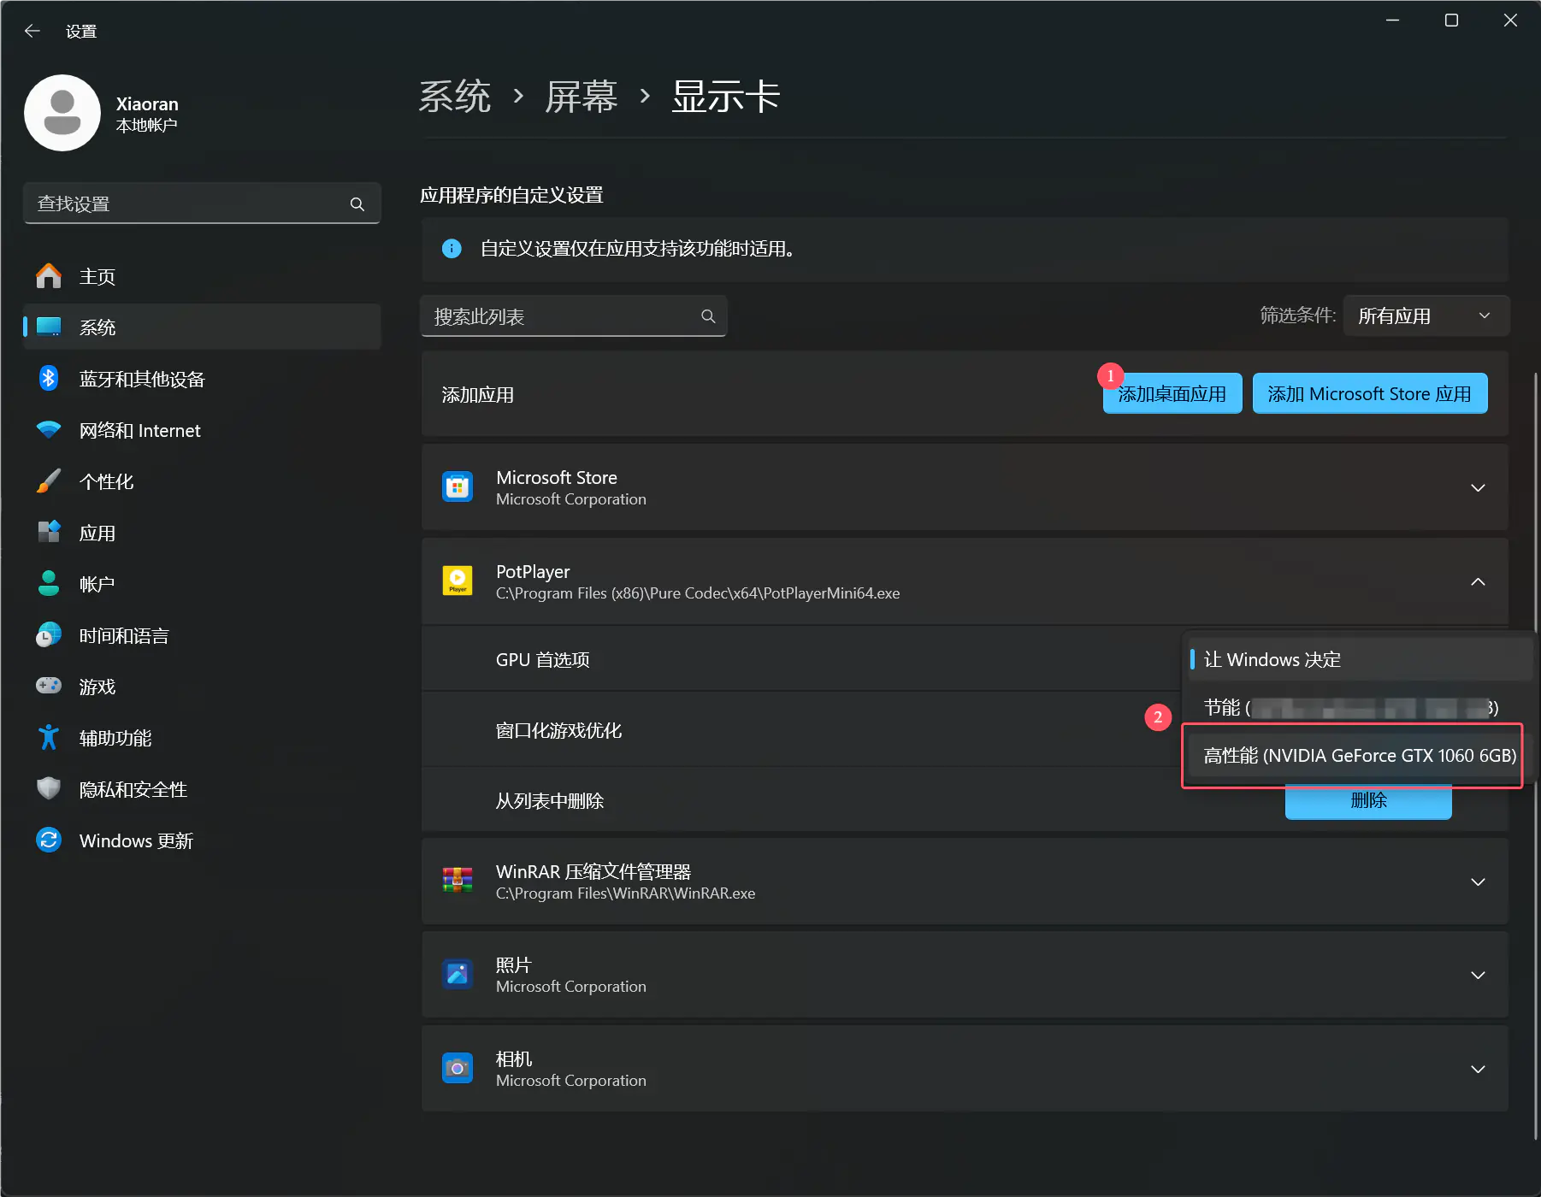Go to Windows 更新 in sidebar
Image resolution: width=1541 pixels, height=1197 pixels.
click(136, 841)
